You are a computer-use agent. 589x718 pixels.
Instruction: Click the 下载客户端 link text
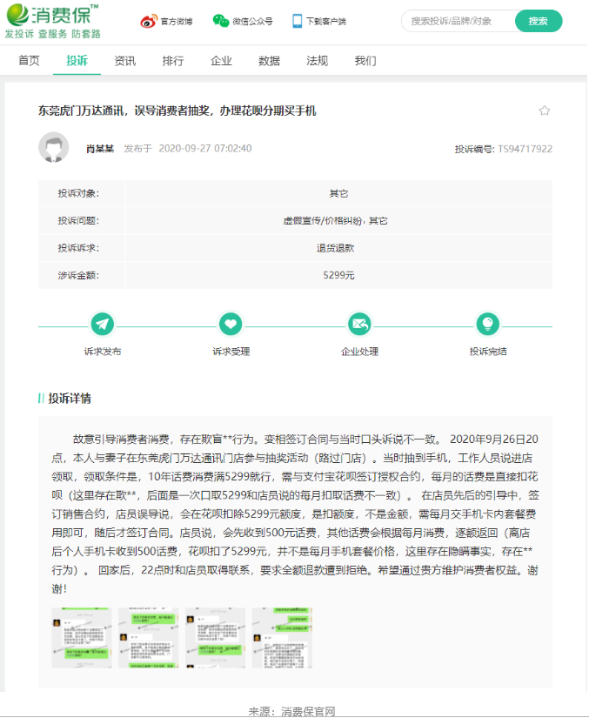click(x=326, y=22)
